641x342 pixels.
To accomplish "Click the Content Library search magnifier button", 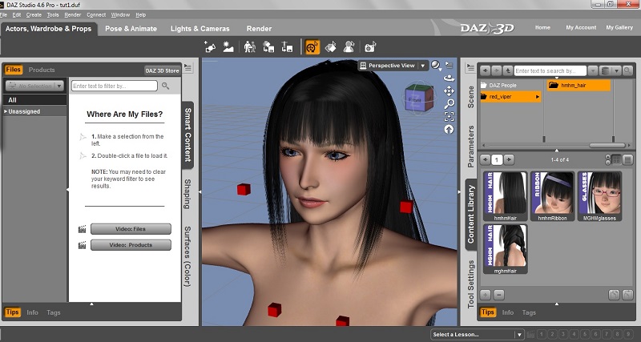I will pyautogui.click(x=627, y=70).
